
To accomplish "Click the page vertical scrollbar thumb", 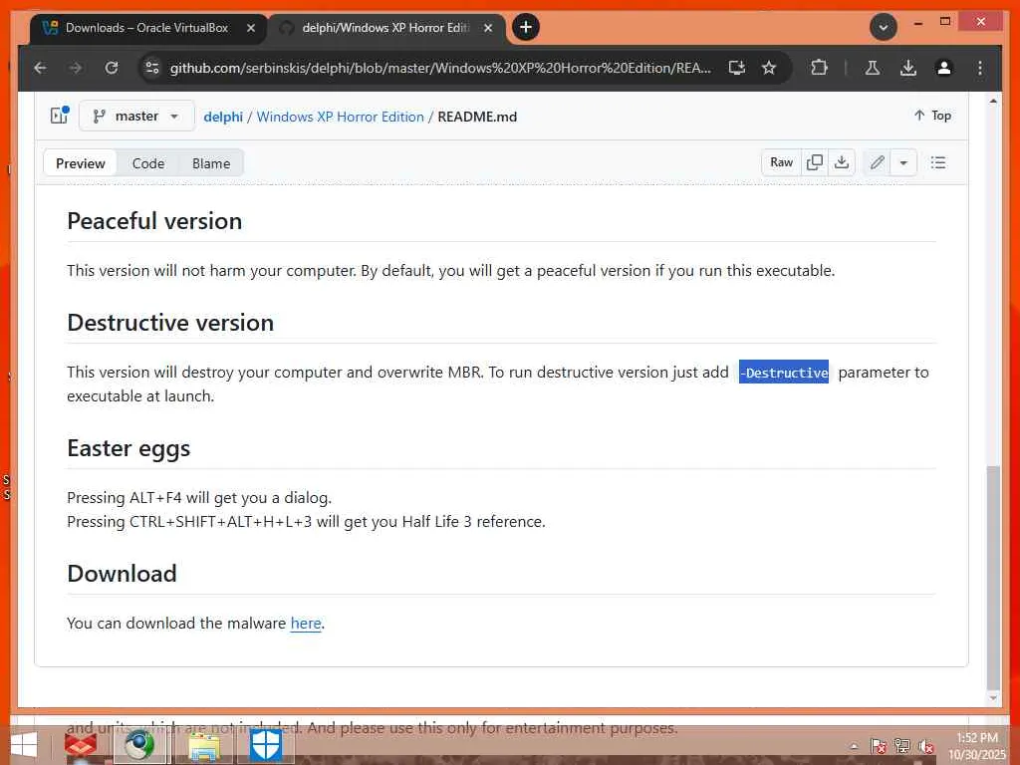I will [x=993, y=577].
